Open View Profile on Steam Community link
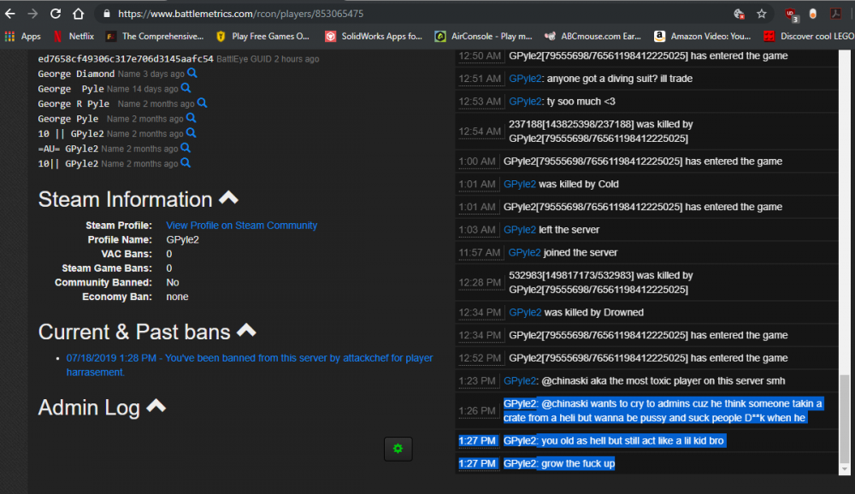The width and height of the screenshot is (855, 494). click(x=241, y=226)
